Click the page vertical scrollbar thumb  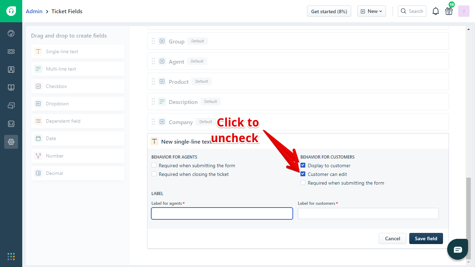[x=468, y=218]
